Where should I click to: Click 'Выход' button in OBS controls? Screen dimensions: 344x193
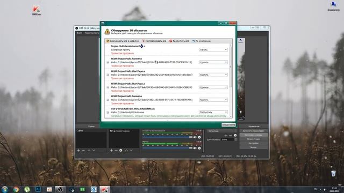point(253,147)
